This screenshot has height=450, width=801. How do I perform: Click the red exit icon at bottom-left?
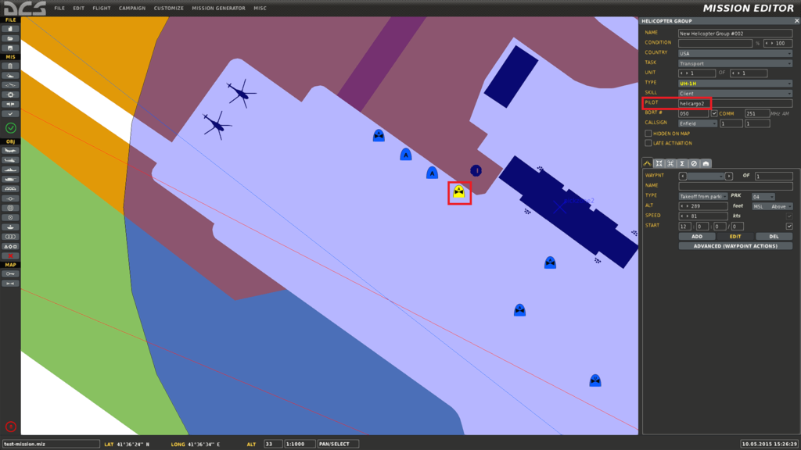(x=11, y=427)
